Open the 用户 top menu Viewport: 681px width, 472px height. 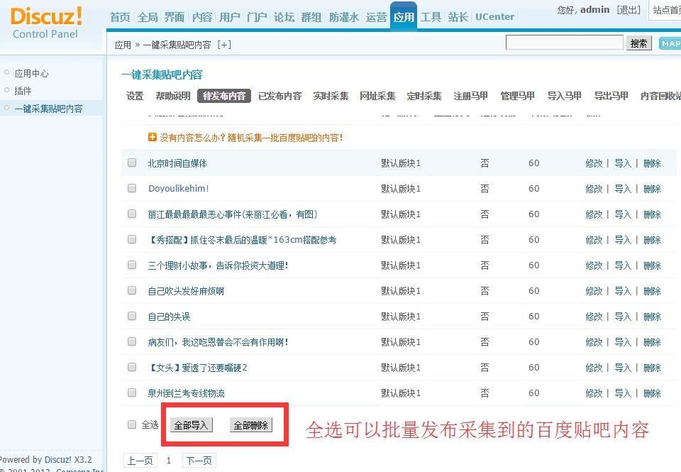click(x=230, y=17)
